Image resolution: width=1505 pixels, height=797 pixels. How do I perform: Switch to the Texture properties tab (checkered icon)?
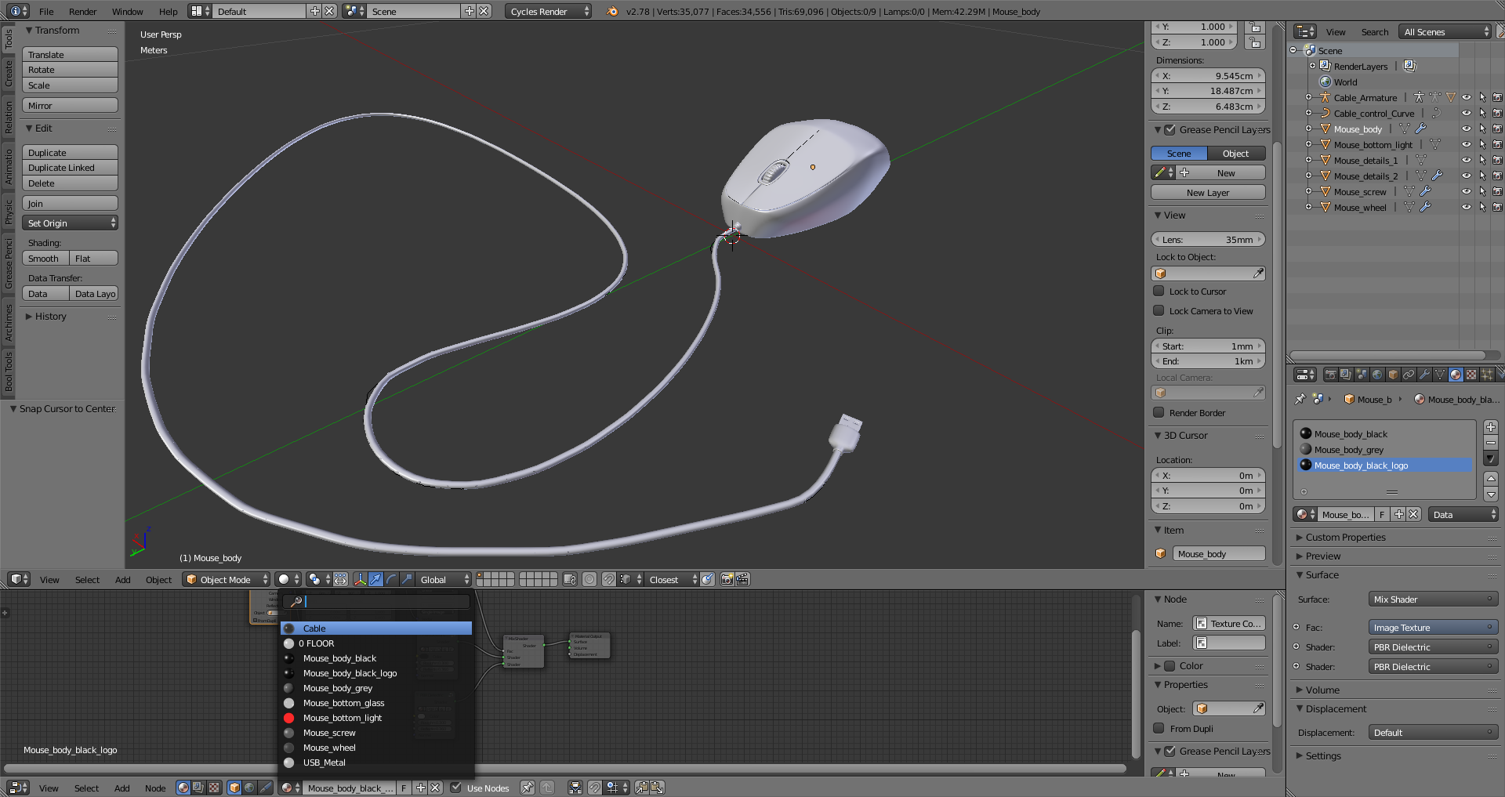(1471, 375)
